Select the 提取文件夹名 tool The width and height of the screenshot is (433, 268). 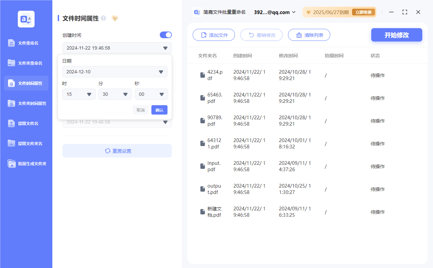point(26,143)
